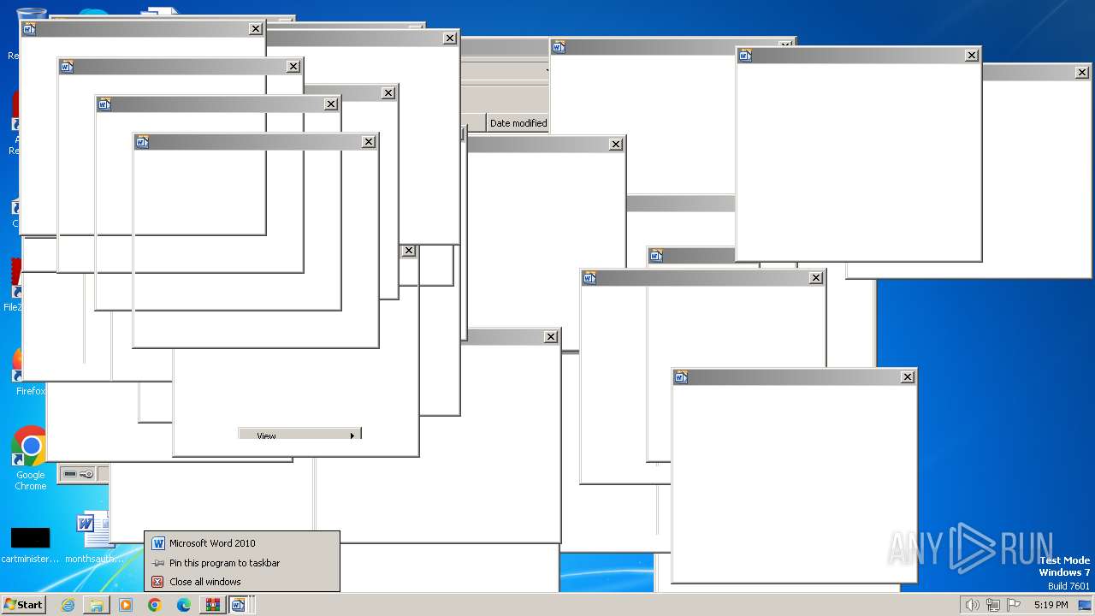Click the Word icon of the blank window above the ANY.RUN watermark

[x=681, y=377]
